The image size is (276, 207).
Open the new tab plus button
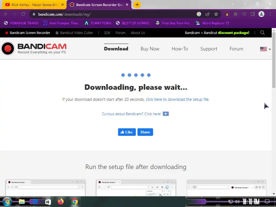pos(137,5)
